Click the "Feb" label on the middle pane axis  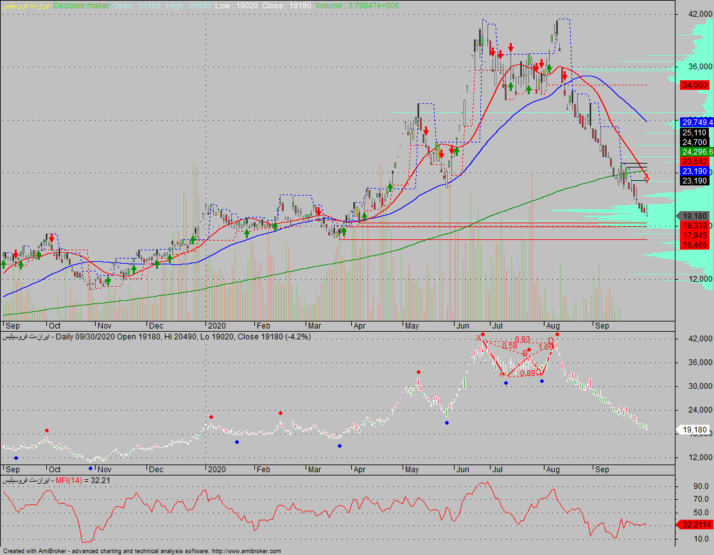[x=263, y=470]
